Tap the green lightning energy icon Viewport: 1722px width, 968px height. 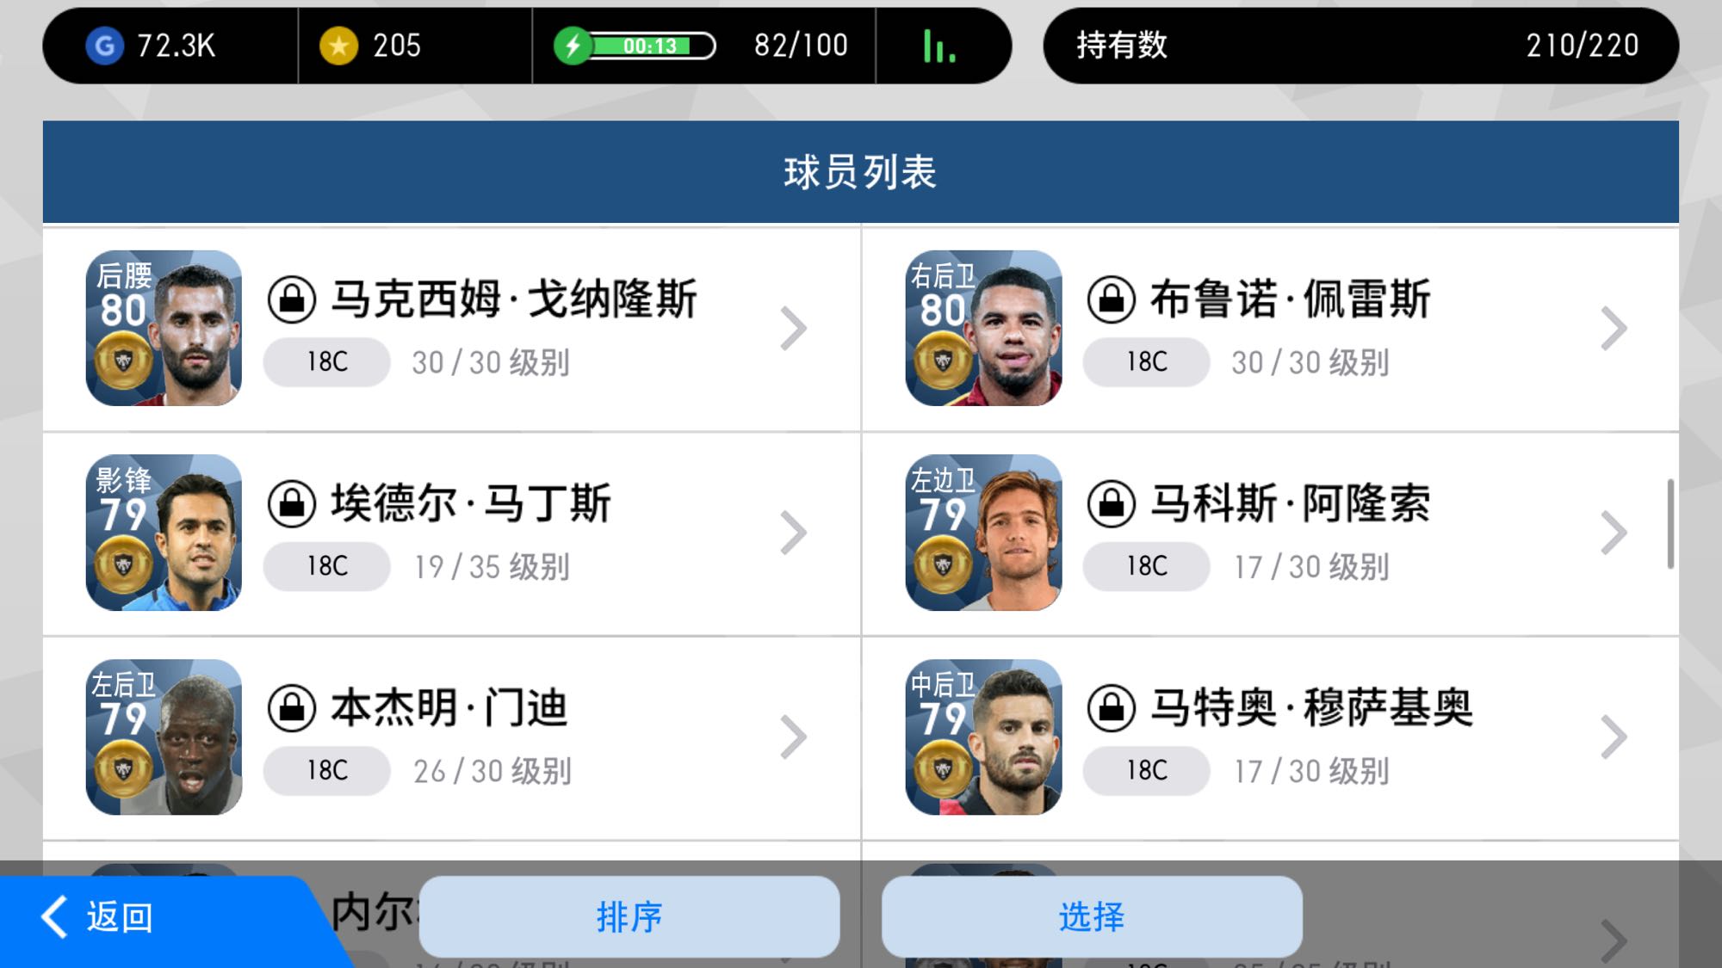tap(573, 46)
